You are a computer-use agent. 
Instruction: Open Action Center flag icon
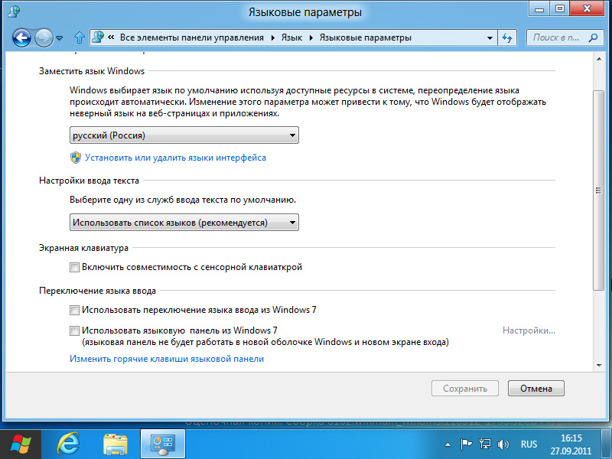[466, 444]
